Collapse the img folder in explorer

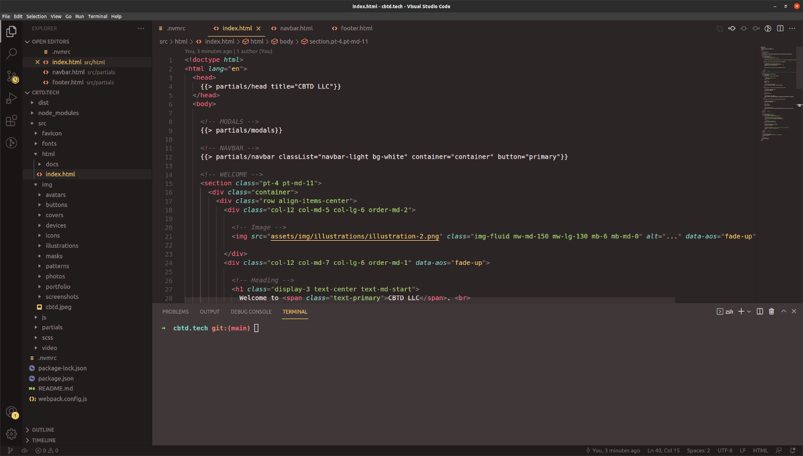[x=47, y=185]
